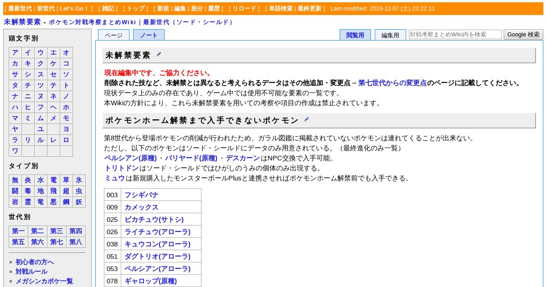The height and width of the screenshot is (287, 547).
Task: Open the トリトドン link
Action: [x=121, y=168]
